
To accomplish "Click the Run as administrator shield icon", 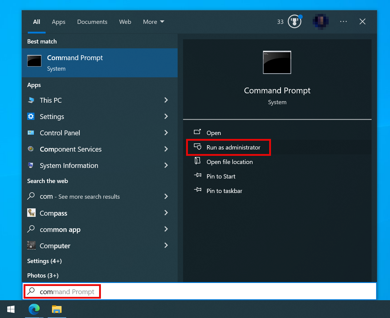I will point(198,146).
